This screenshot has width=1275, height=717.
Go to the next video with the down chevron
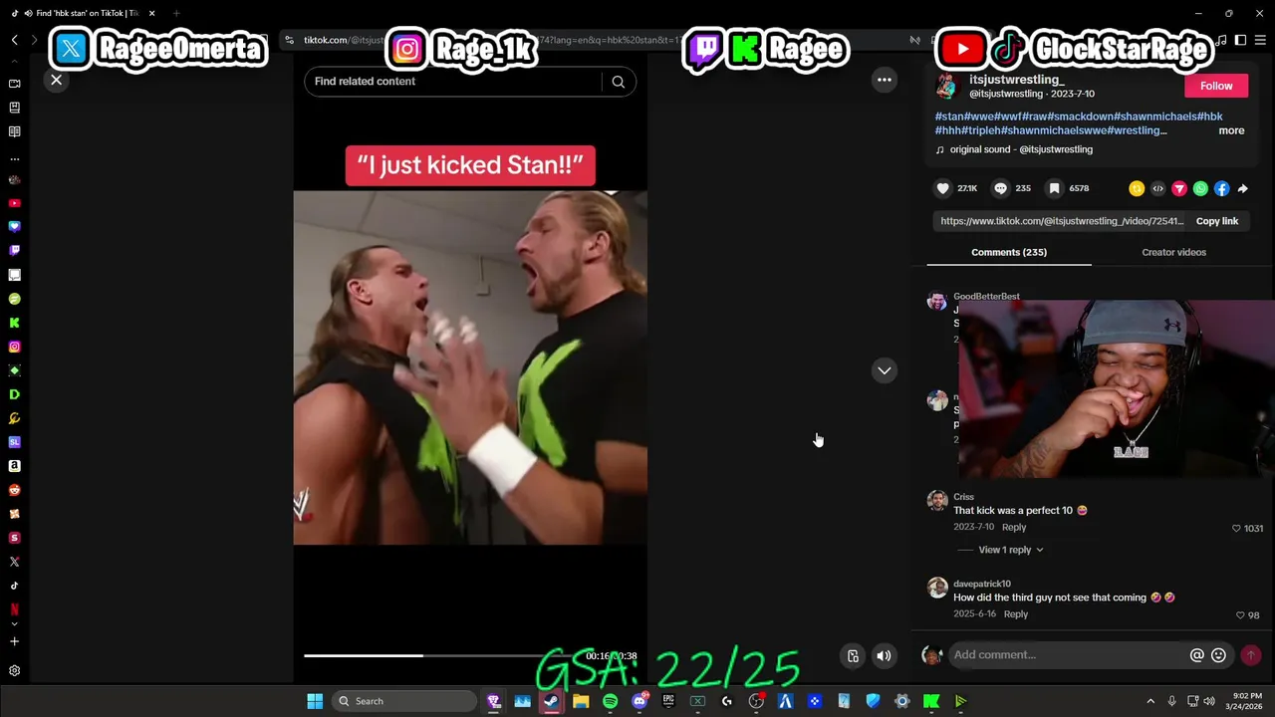(x=884, y=370)
